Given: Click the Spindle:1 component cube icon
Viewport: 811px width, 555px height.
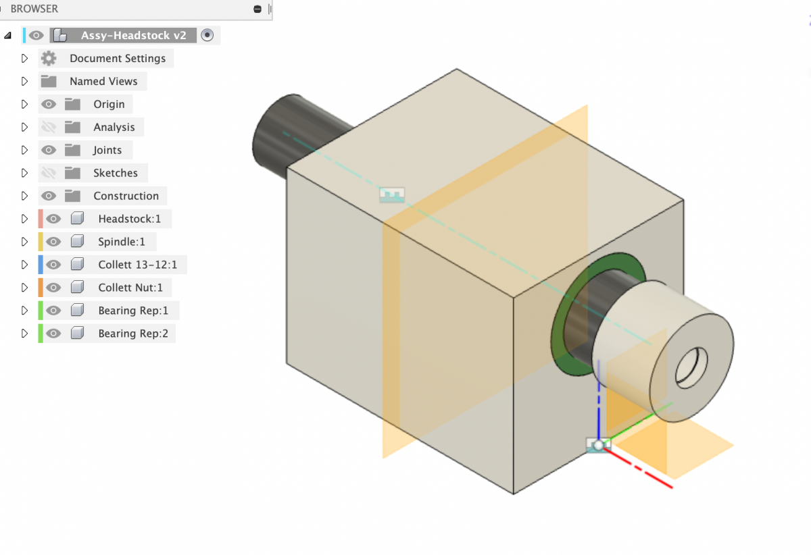Looking at the screenshot, I should pyautogui.click(x=77, y=242).
